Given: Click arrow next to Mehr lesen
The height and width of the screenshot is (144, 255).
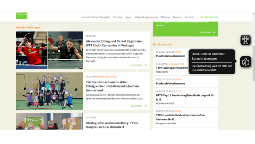Looking at the screenshot, I should pyautogui.click(x=214, y=32).
